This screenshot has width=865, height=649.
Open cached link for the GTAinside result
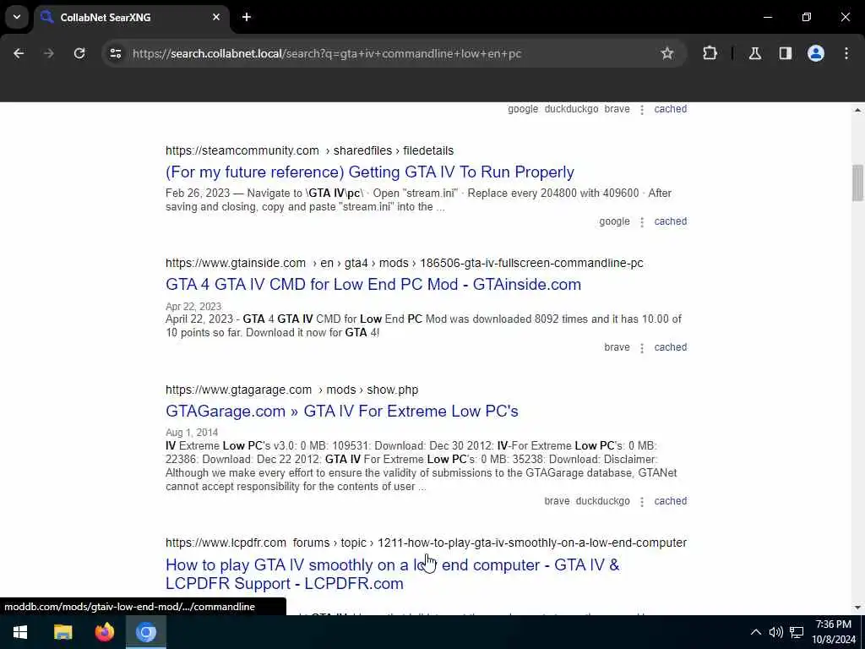coord(670,347)
